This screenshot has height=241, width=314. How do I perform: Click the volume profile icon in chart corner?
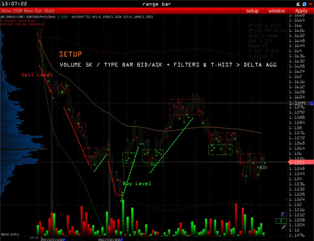click(x=284, y=214)
